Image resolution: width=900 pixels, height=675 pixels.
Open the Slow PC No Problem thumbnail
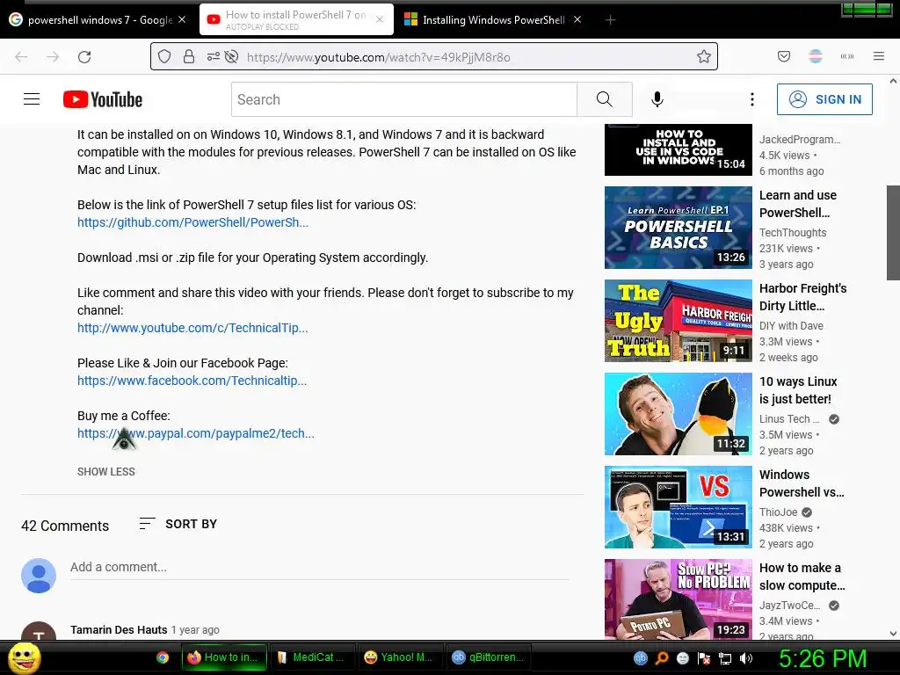coord(678,599)
